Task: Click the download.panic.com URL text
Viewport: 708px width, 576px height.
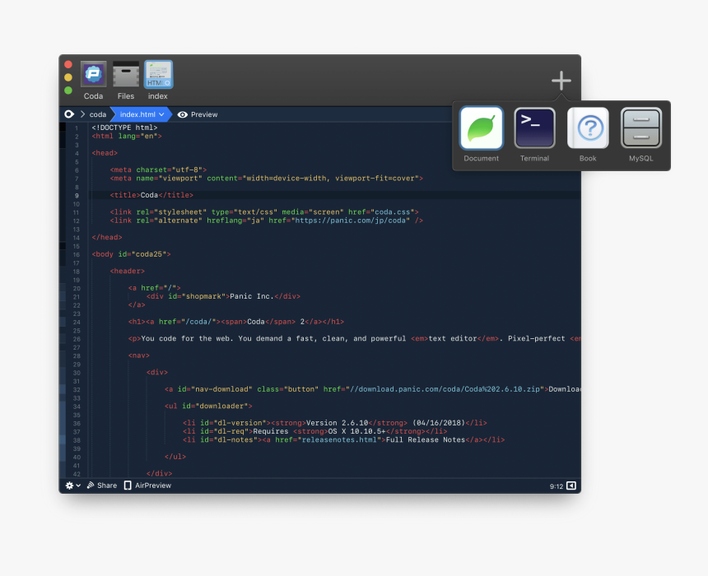Action: pos(445,389)
